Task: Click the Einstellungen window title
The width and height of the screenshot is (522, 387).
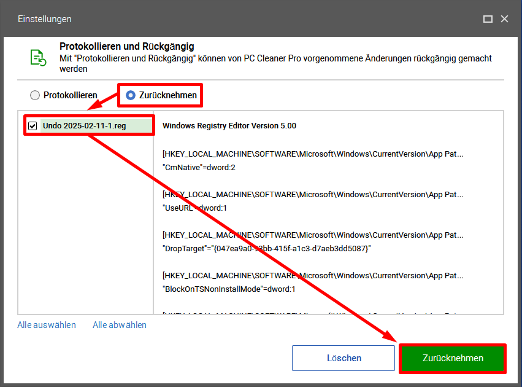Action: pyautogui.click(x=45, y=19)
